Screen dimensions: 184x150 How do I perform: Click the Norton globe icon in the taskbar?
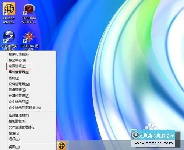click(x=61, y=146)
